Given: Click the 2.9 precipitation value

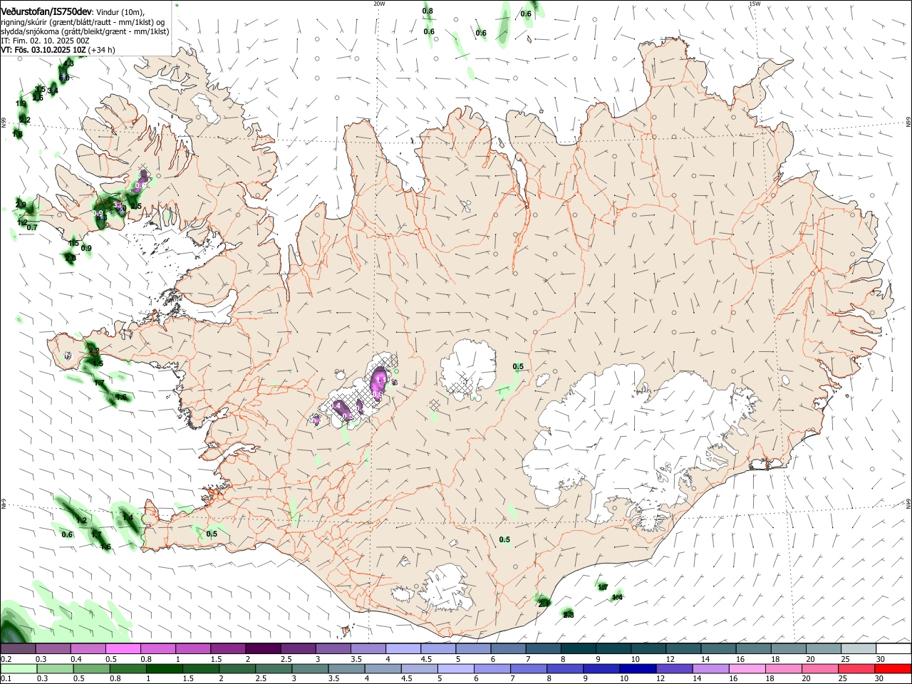Looking at the screenshot, I should pyautogui.click(x=21, y=205).
